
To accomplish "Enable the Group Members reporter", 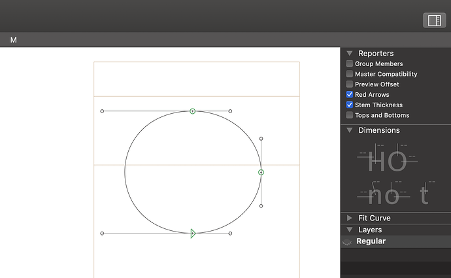I will (350, 63).
